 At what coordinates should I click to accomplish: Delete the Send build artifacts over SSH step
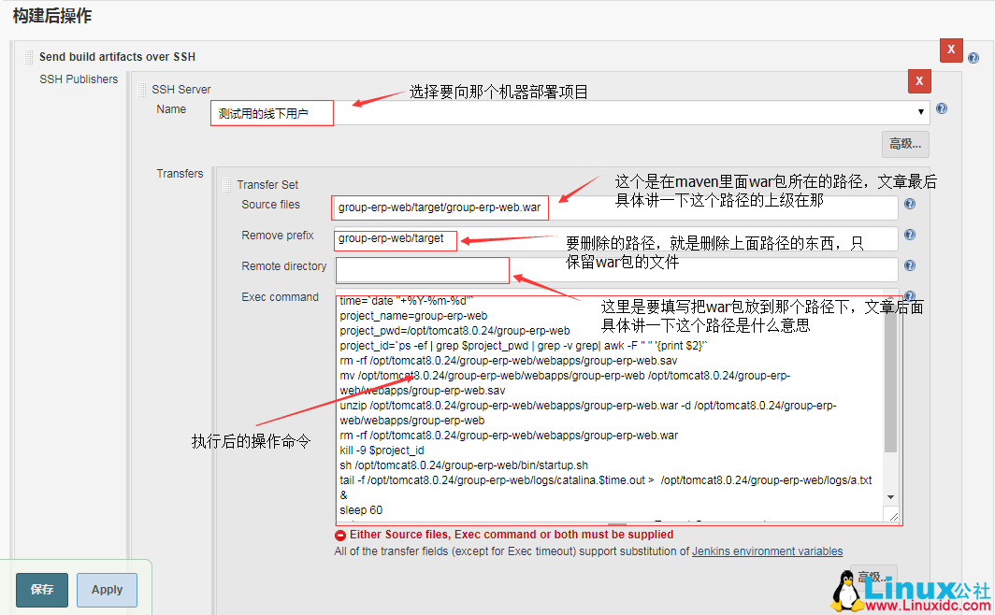click(x=951, y=50)
